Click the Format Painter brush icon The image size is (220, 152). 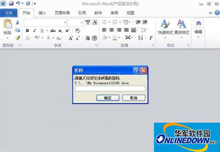[x=18, y=38]
